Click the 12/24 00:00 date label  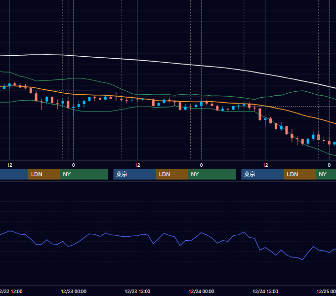click(201, 291)
